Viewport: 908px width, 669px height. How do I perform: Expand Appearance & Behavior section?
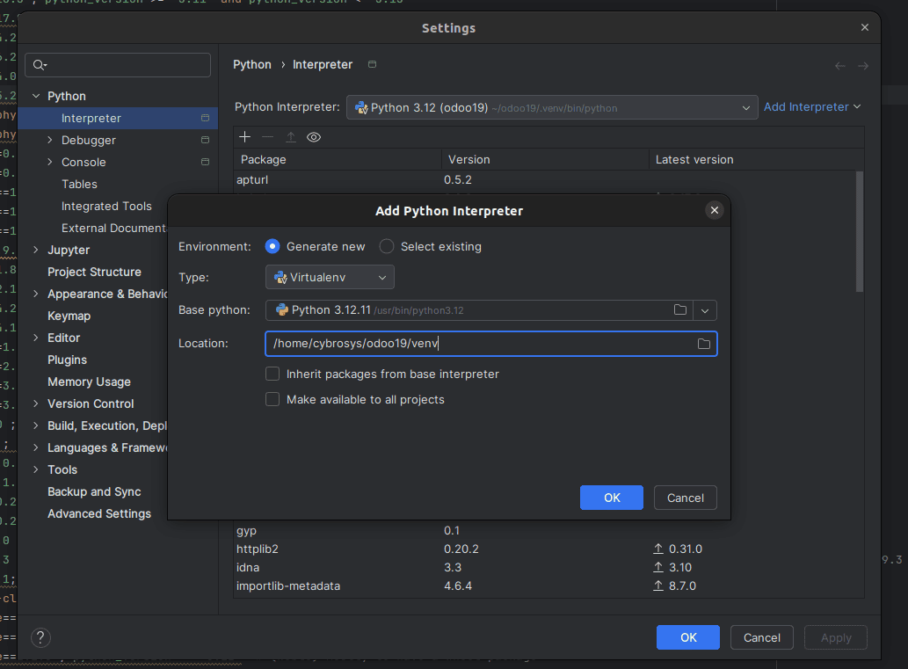click(36, 294)
